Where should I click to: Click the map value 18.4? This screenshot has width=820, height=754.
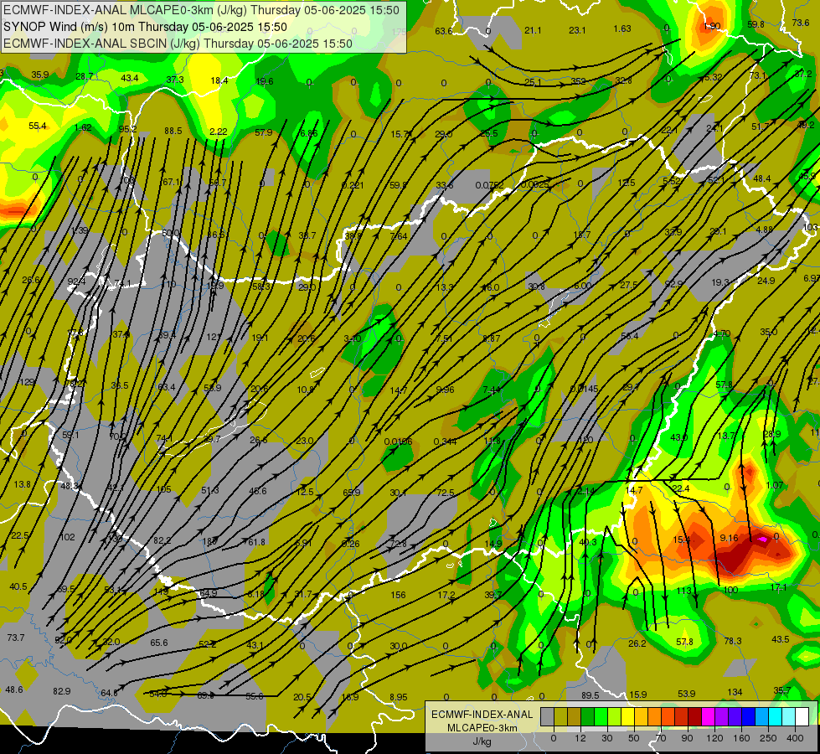coord(219,80)
